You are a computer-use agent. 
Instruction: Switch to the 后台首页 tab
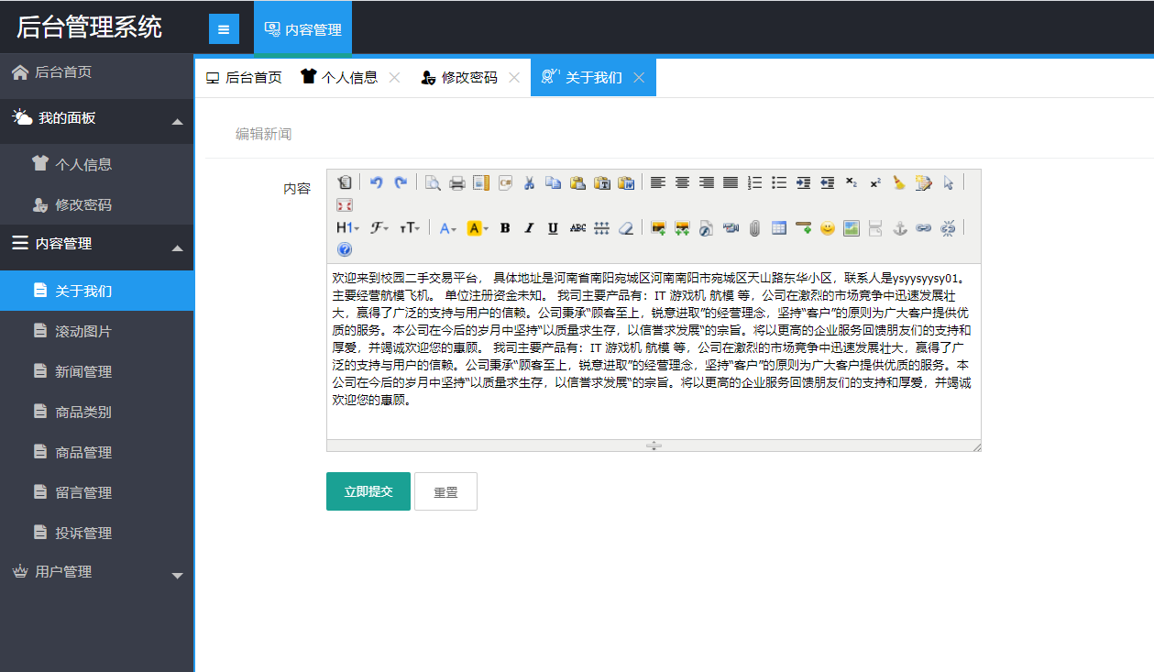coord(244,78)
